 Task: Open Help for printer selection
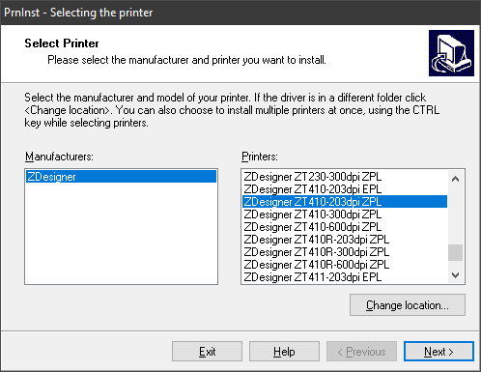pos(284,352)
